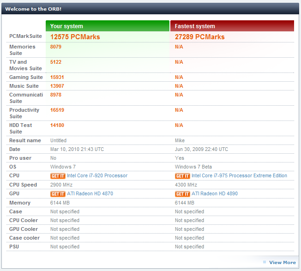Click GET IT badge beside i7-920 Processor
Screen dimensions: 301x271
[58, 176]
